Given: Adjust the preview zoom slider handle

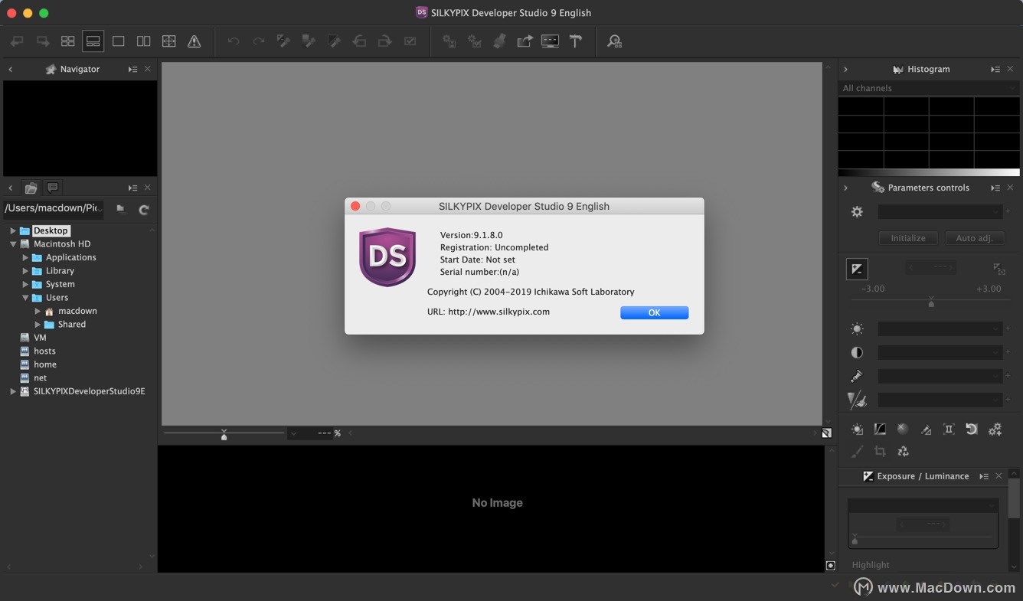Looking at the screenshot, I should tap(224, 435).
